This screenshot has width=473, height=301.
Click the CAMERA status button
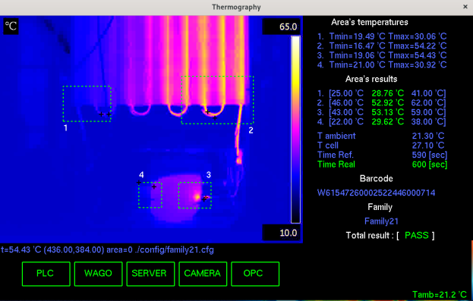tap(203, 274)
